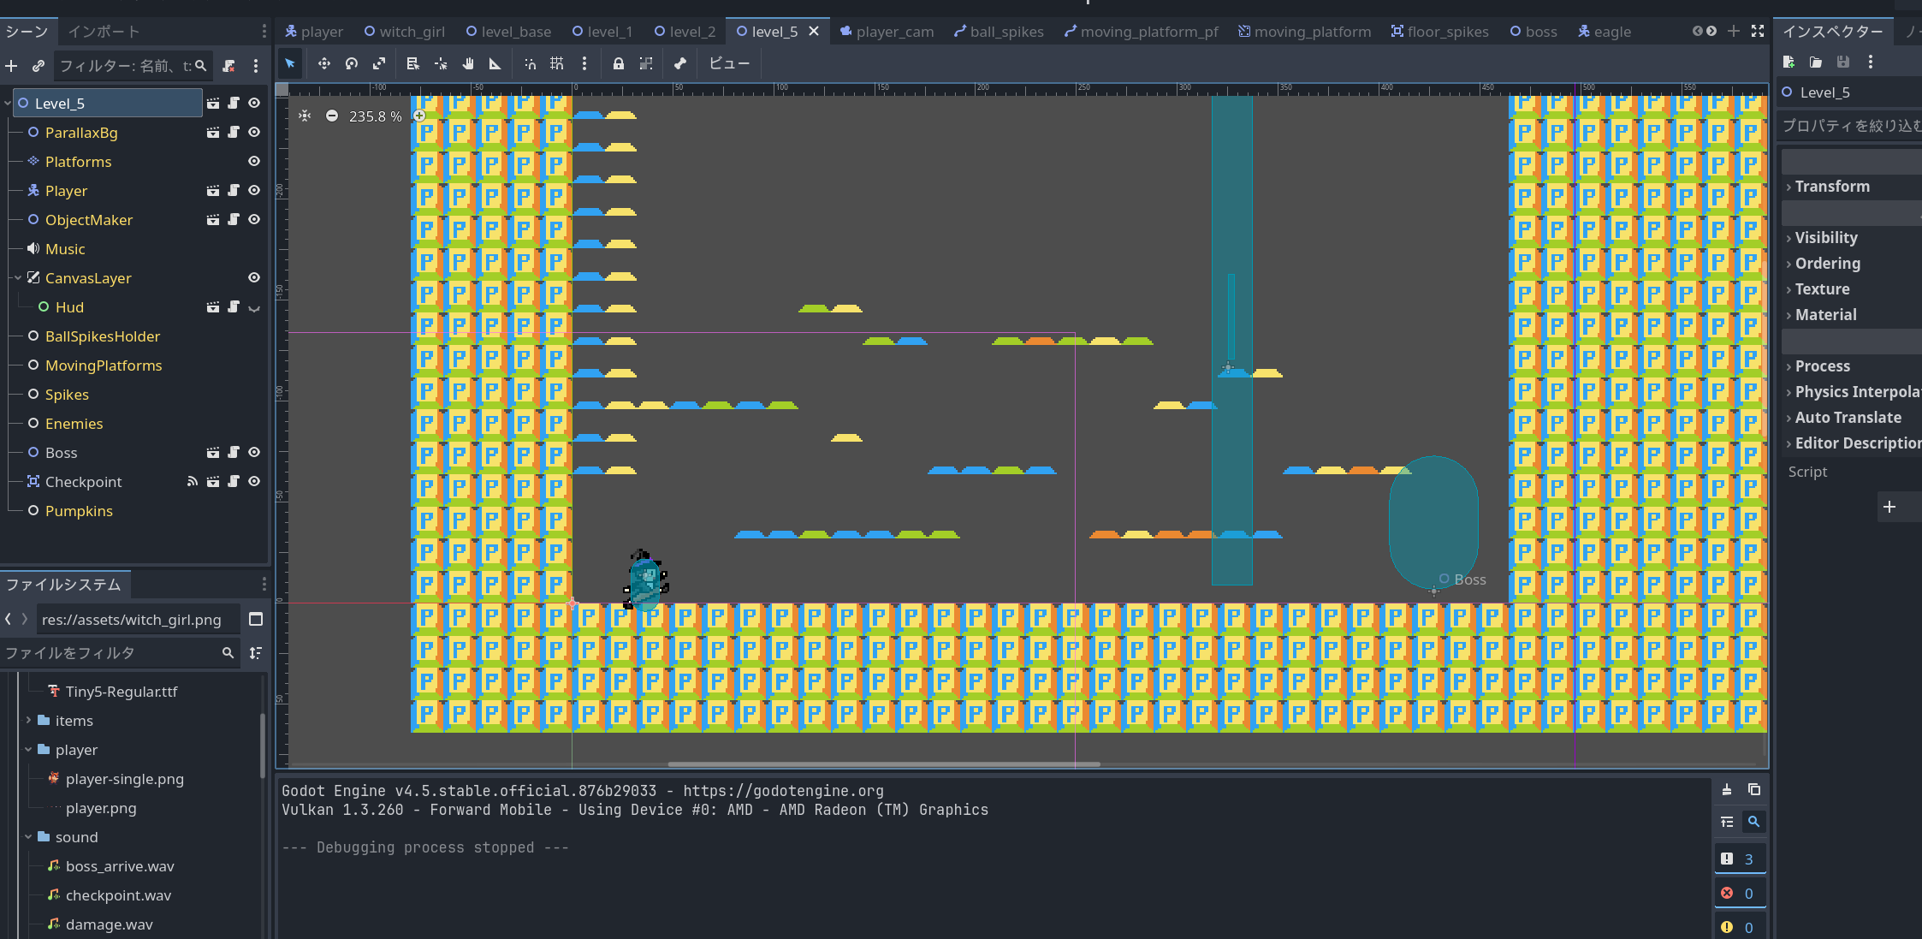Click the add new node plus icon
This screenshot has height=939, width=1922.
(11, 66)
